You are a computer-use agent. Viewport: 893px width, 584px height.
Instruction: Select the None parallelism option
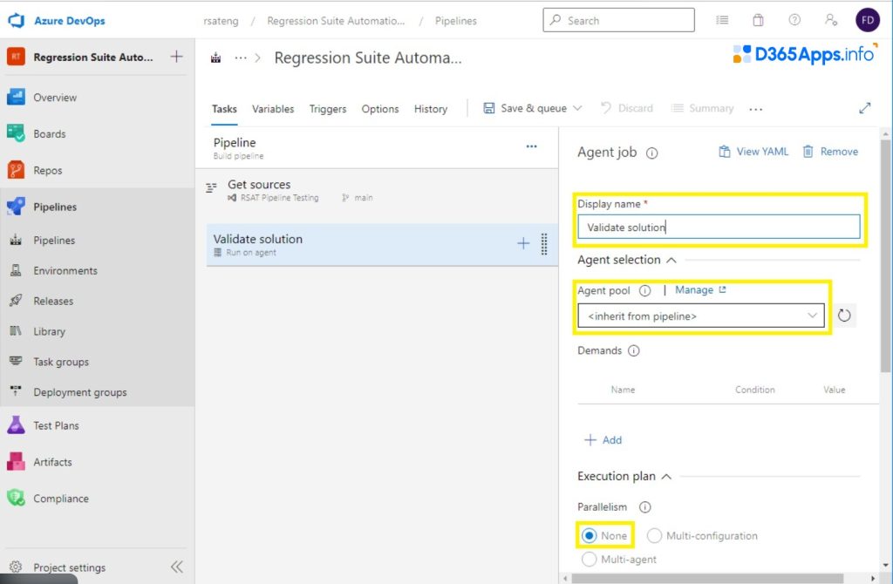[589, 535]
